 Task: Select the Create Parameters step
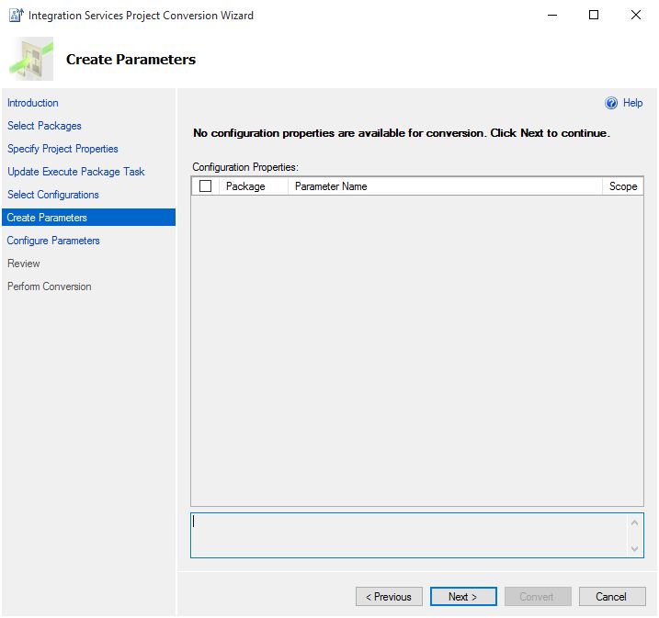pyautogui.click(x=88, y=218)
